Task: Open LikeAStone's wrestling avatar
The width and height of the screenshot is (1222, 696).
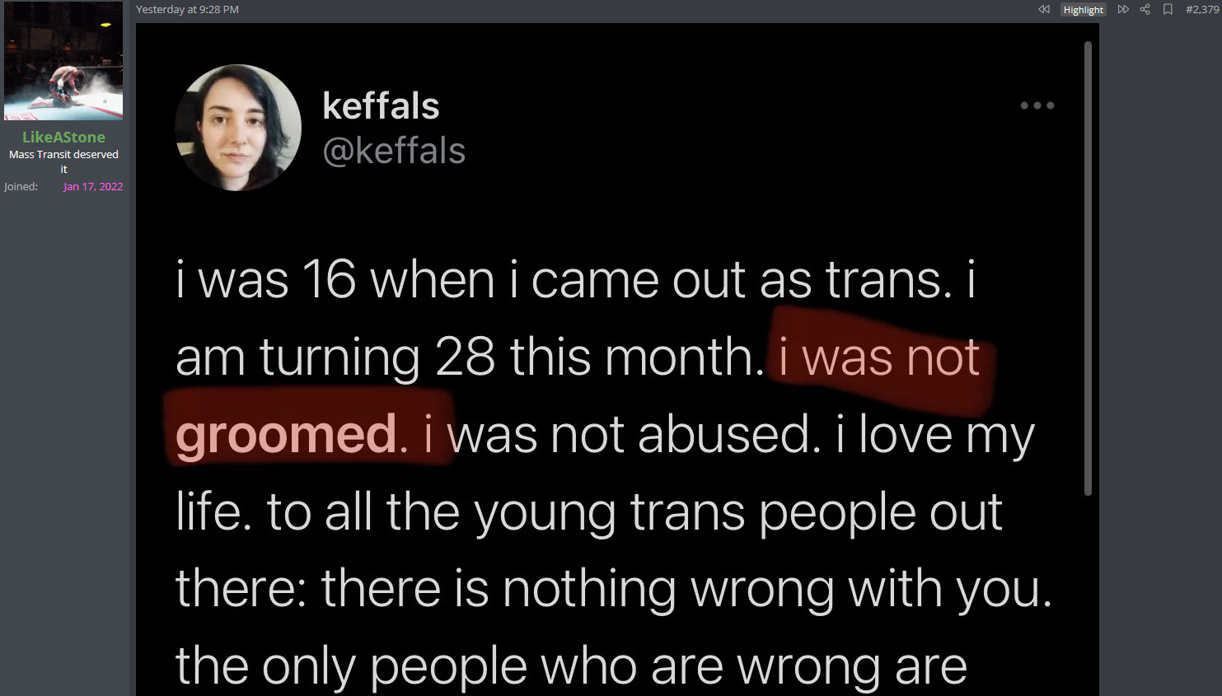Action: coord(63,61)
